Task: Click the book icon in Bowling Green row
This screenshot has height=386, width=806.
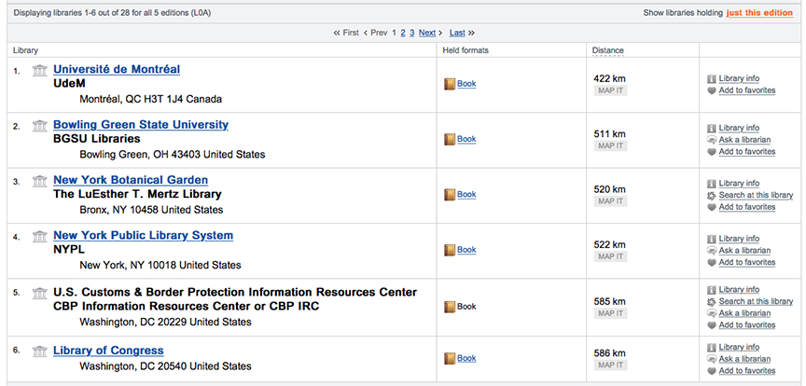Action: click(450, 139)
